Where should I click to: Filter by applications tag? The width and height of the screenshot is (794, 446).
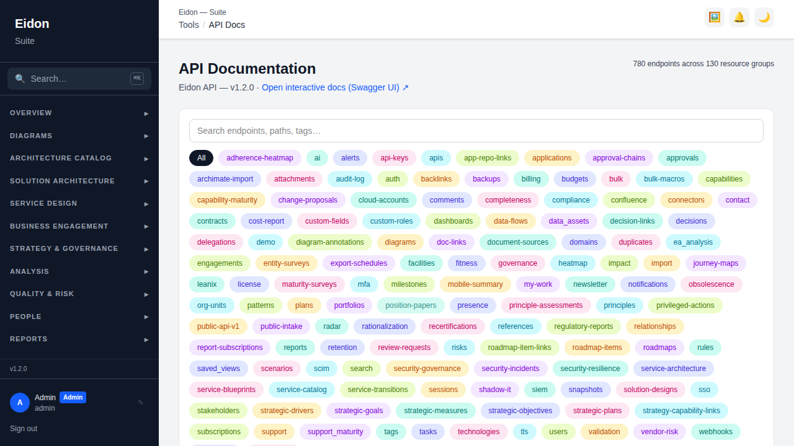[551, 158]
